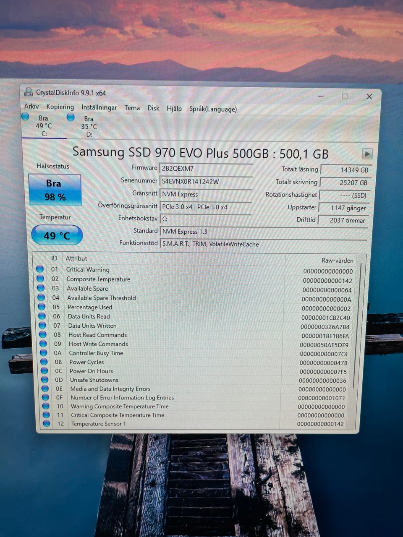This screenshot has width=403, height=537.
Task: Click raw value 00000000001071
Action: (322, 398)
